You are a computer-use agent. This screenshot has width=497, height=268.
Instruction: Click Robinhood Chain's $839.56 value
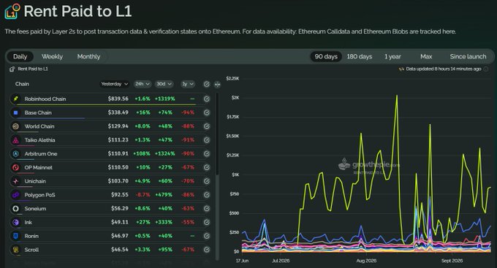118,99
